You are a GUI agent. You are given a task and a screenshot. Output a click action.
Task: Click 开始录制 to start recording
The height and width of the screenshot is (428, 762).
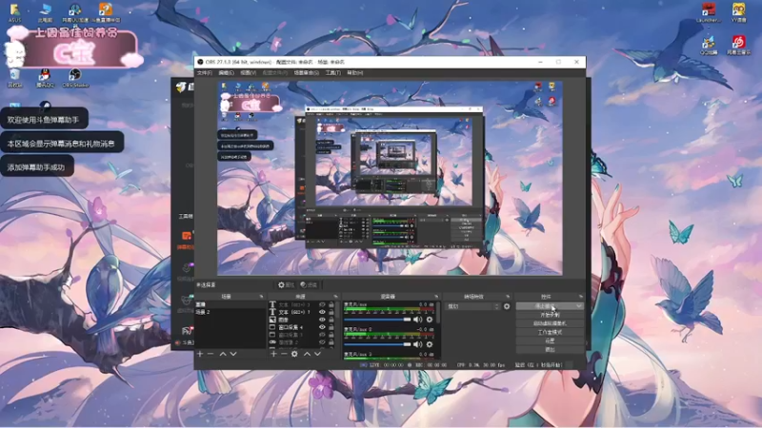tap(550, 315)
